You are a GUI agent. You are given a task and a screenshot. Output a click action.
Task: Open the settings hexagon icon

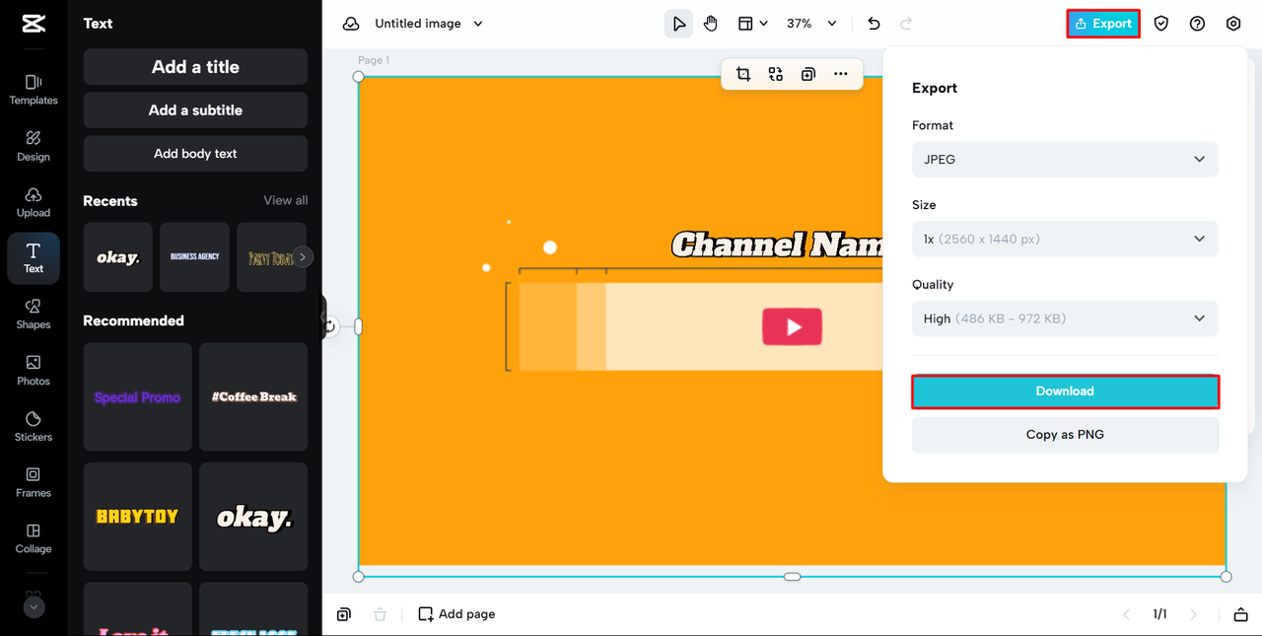tap(1233, 24)
